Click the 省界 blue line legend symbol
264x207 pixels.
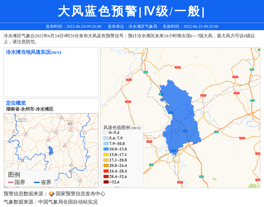pyautogui.click(x=36, y=182)
